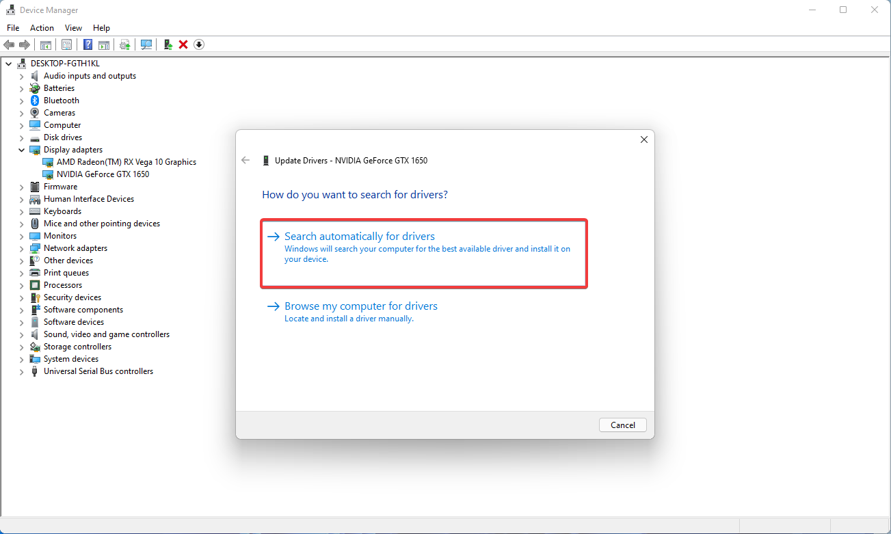891x534 pixels.
Task: Select the Computer tree entry
Action: coord(62,125)
